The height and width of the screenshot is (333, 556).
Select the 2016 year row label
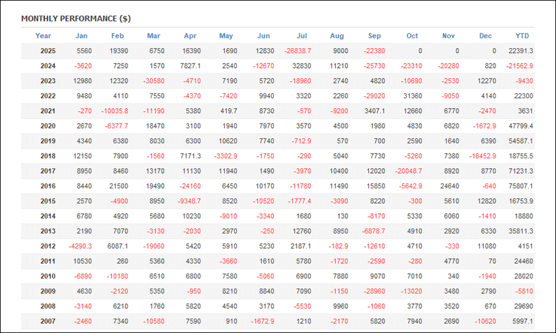click(48, 186)
